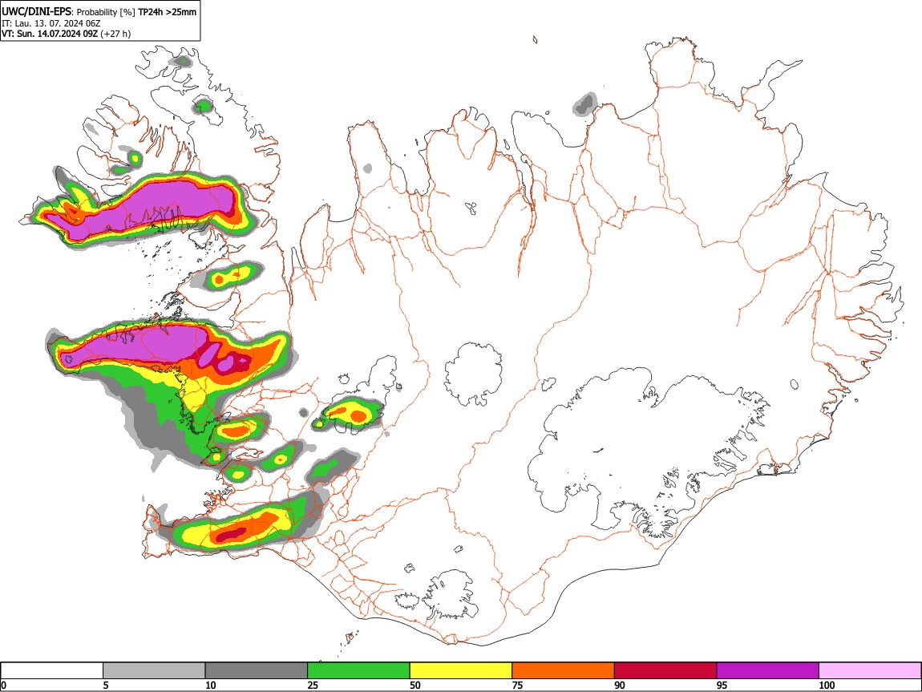Click the legend value '100'

(827, 685)
